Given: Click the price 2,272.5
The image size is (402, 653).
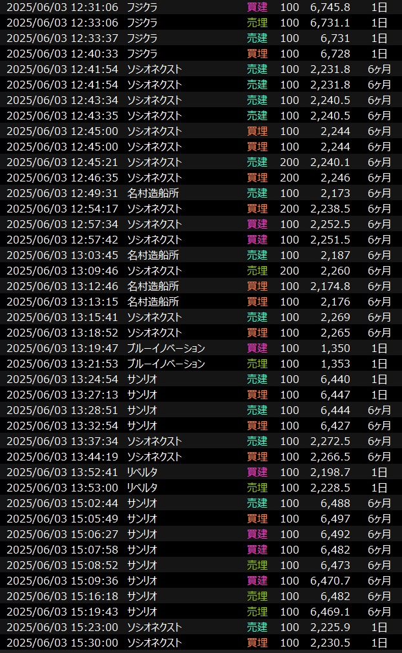Looking at the screenshot, I should tap(330, 441).
